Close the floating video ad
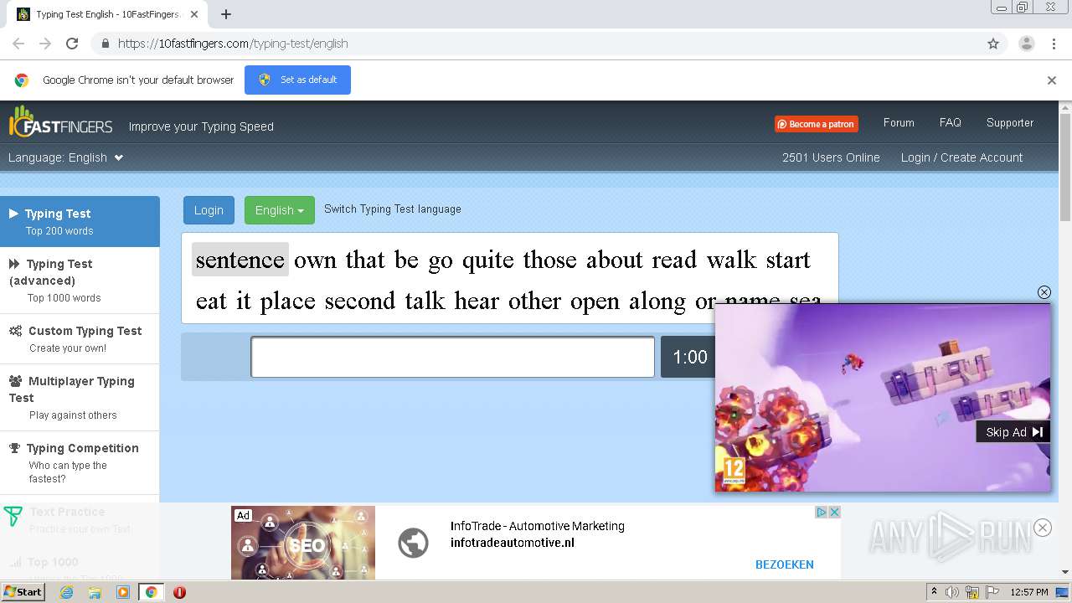 (1044, 292)
